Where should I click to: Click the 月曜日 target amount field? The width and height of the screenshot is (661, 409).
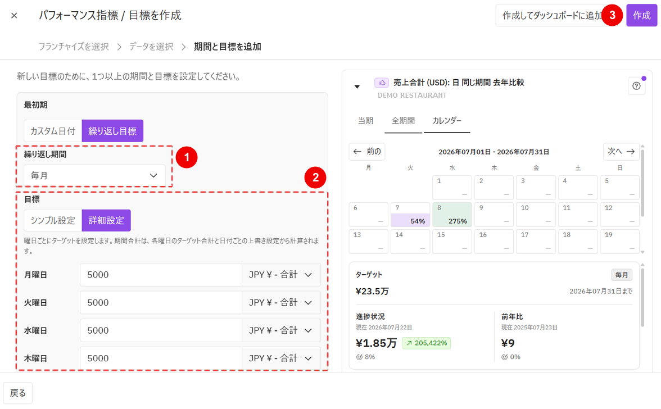161,275
